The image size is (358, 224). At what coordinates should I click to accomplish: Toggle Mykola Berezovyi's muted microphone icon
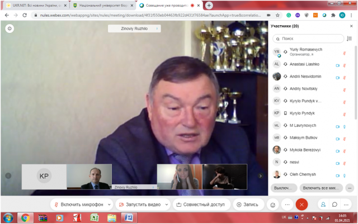click(x=345, y=151)
